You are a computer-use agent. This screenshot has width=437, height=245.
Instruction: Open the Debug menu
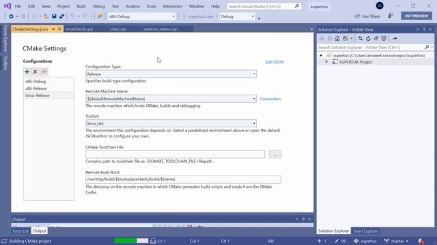(98, 6)
